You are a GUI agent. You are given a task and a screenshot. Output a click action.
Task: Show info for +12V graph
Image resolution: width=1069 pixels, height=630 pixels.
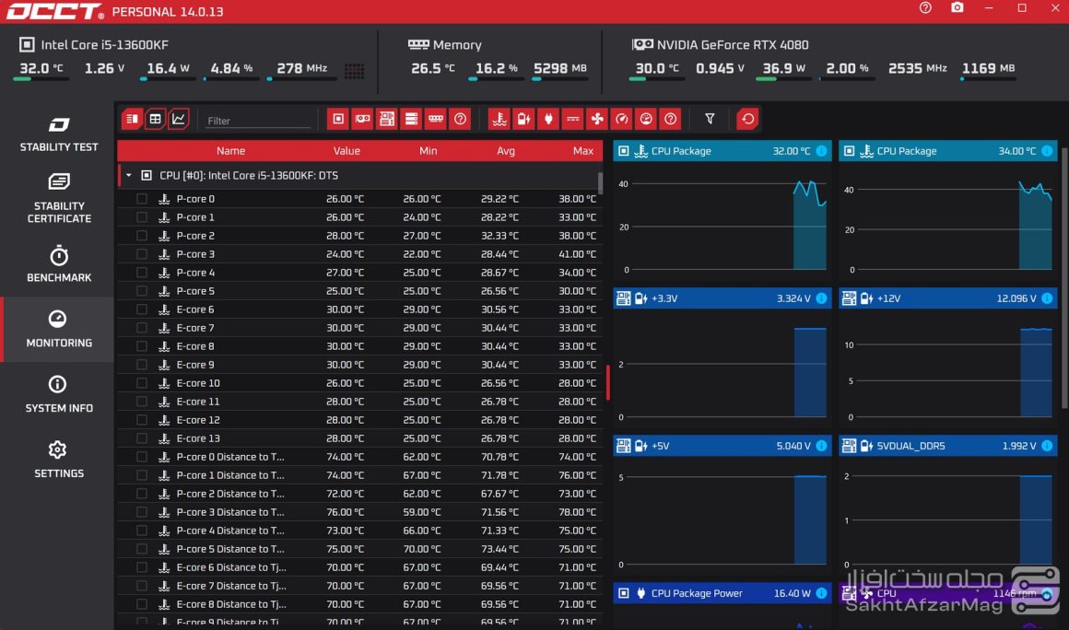1047,298
